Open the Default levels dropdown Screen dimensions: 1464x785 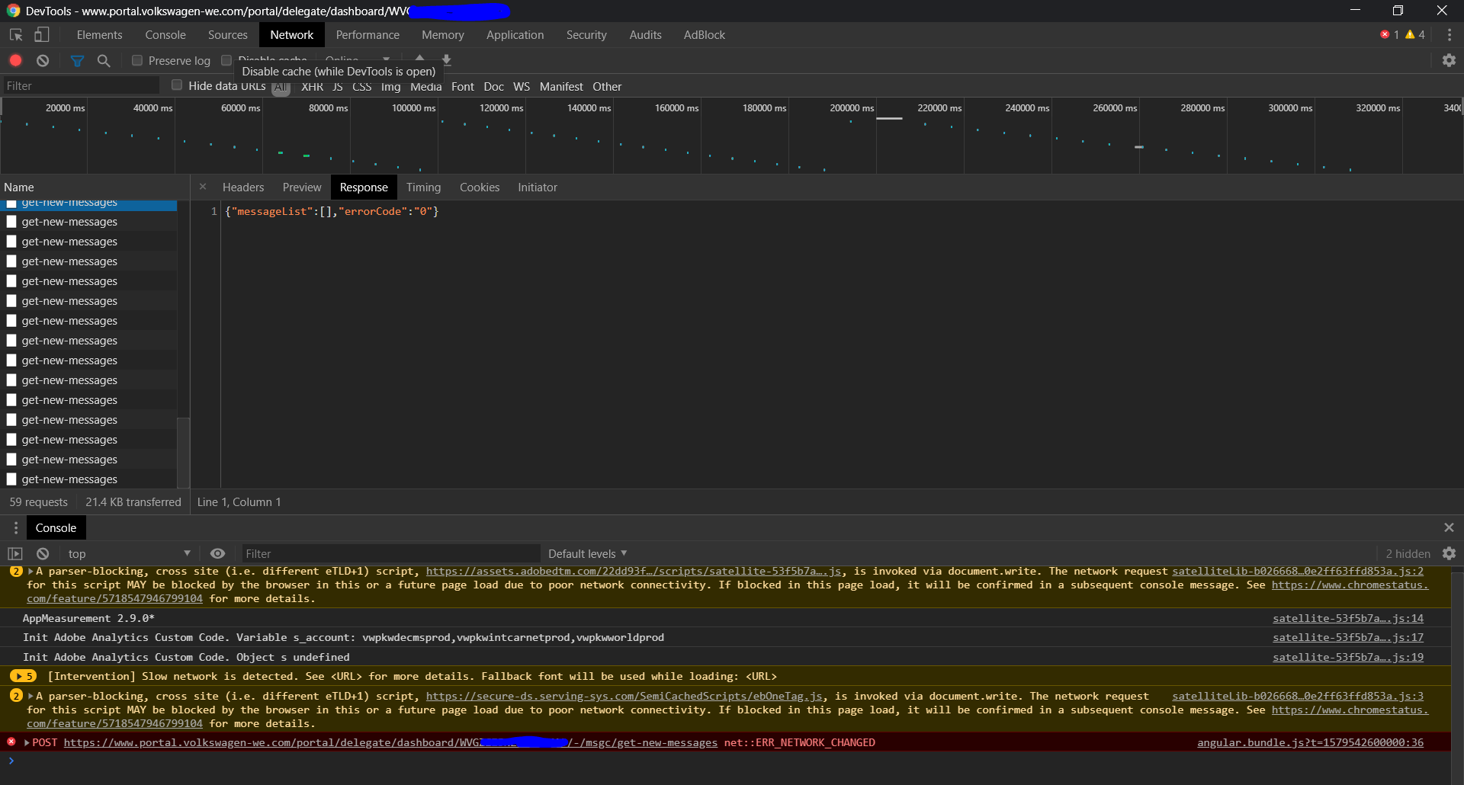pos(587,554)
